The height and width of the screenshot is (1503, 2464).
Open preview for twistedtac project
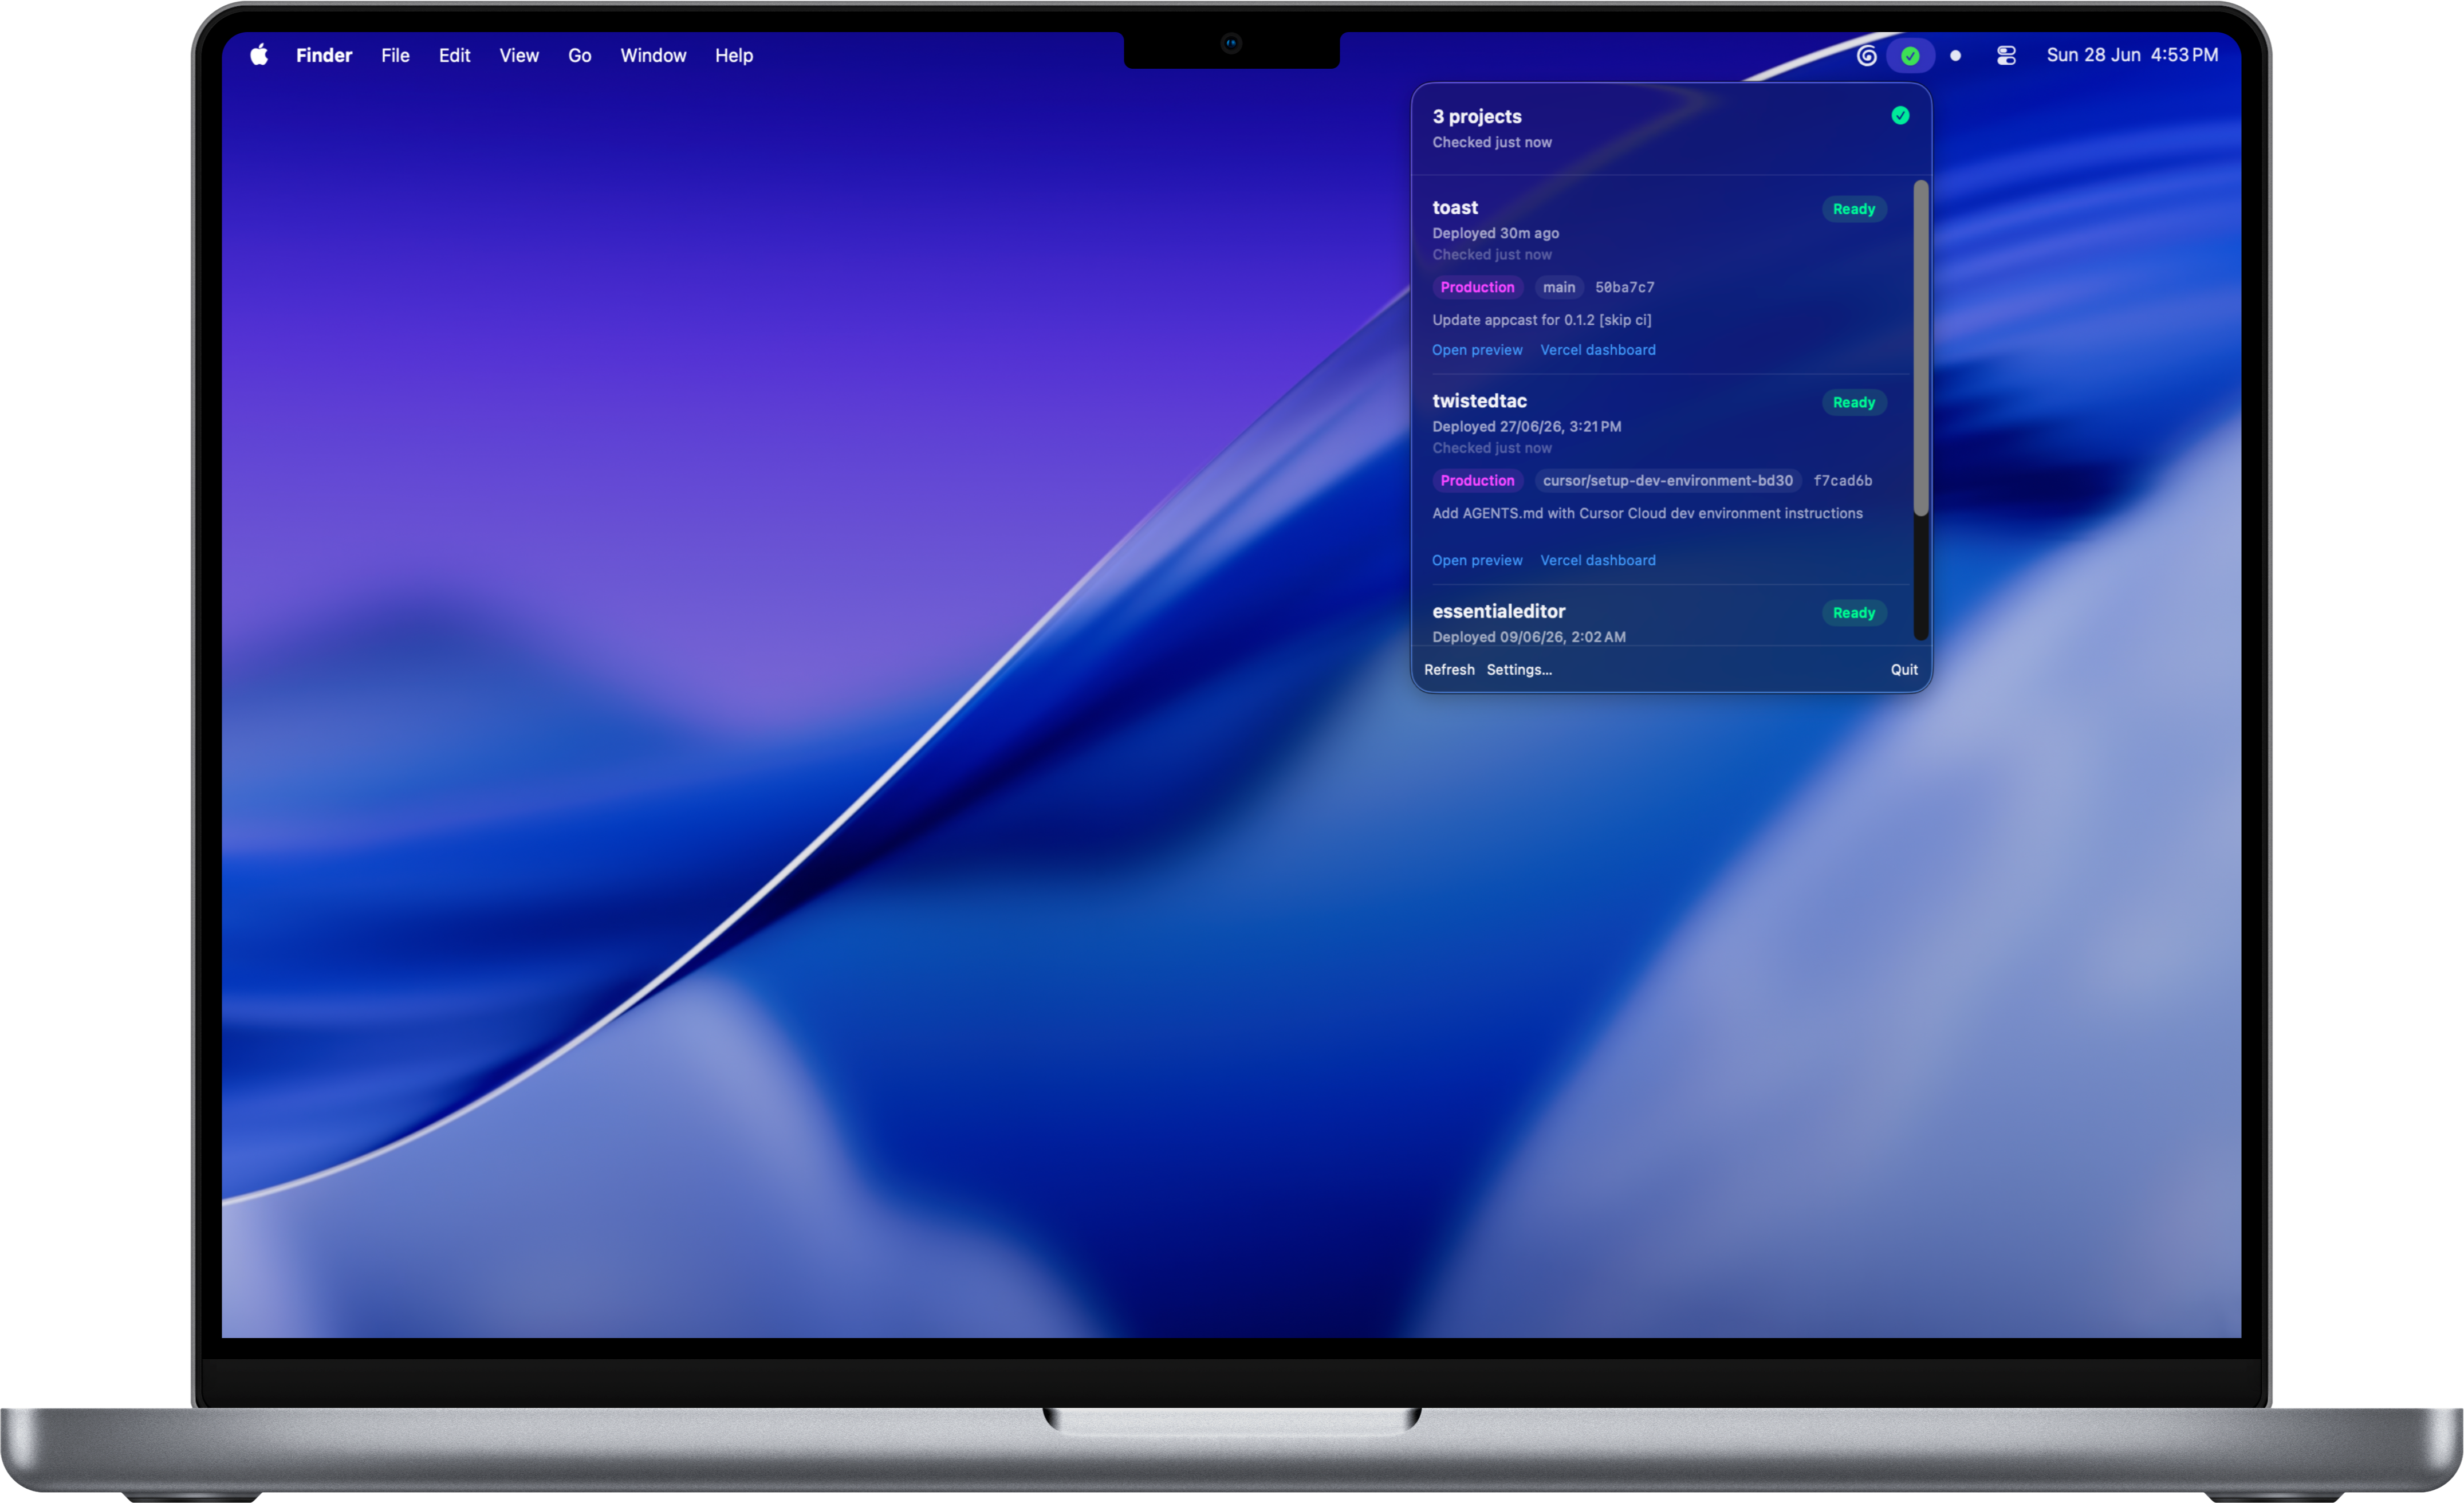1477,560
